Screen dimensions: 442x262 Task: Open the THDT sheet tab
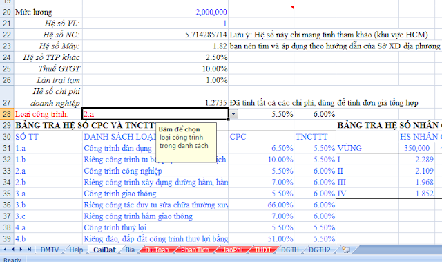(x=263, y=250)
